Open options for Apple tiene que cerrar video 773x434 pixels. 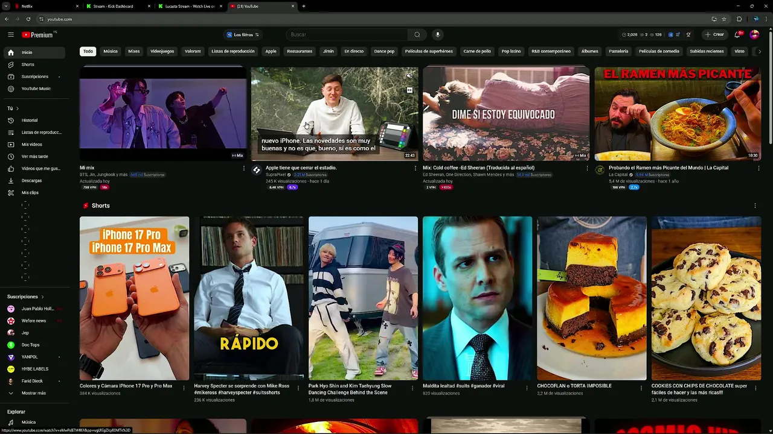[x=415, y=168]
